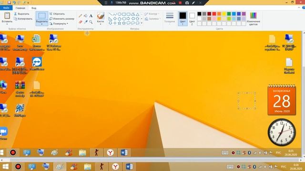Click the Вырезать cut button
Viewport: 305px width, 171px height.
21,14
